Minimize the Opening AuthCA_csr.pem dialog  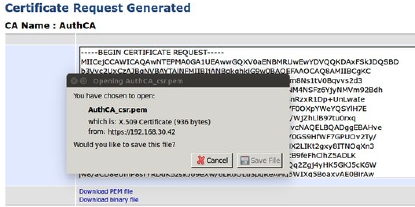(x=83, y=81)
